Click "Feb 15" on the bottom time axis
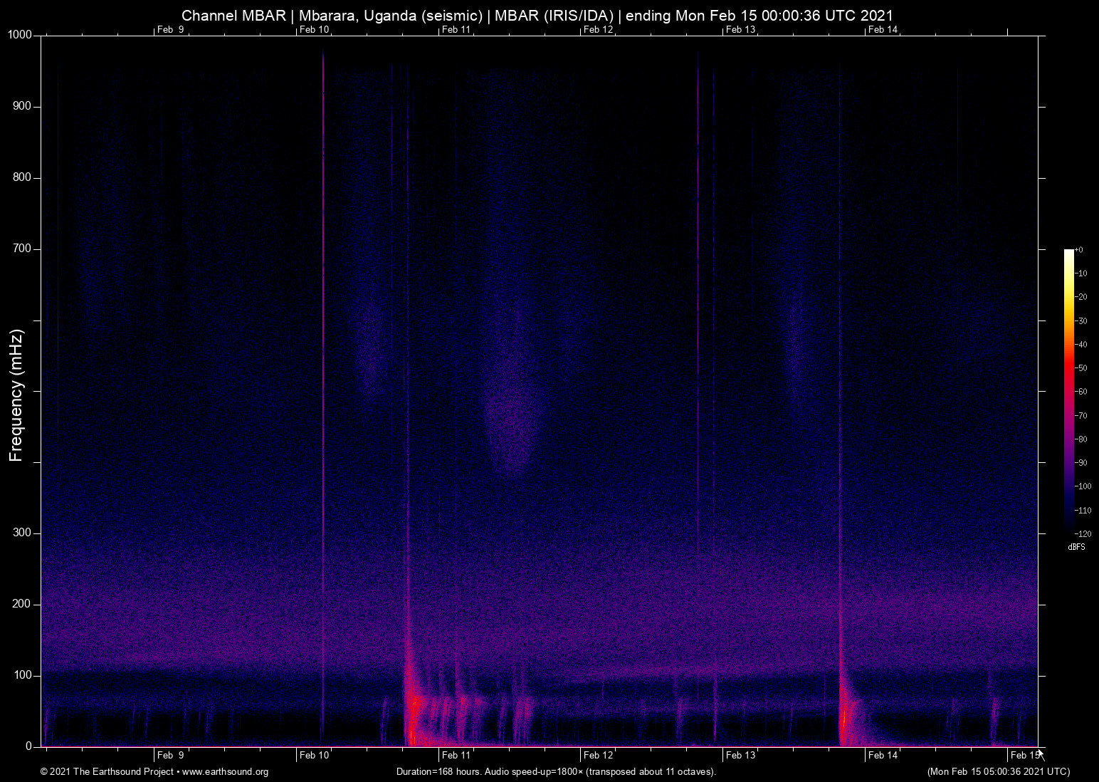Viewport: 1099px width, 782px height. coord(1026,755)
